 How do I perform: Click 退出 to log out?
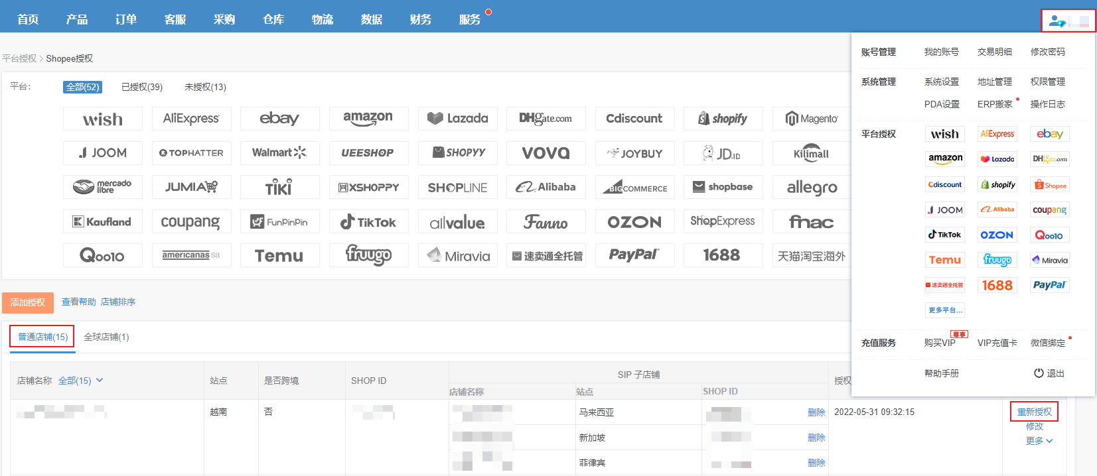(1049, 373)
